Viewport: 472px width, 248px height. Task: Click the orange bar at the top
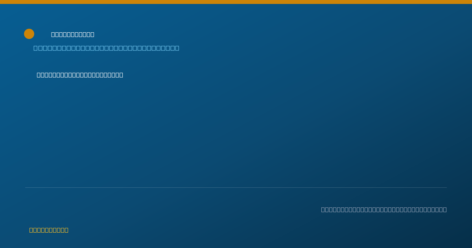click(x=236, y=2)
